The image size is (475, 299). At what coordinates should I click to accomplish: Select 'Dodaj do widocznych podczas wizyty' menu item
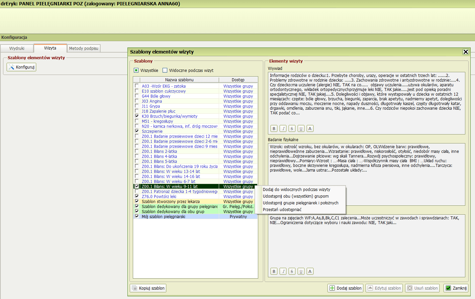click(296, 190)
